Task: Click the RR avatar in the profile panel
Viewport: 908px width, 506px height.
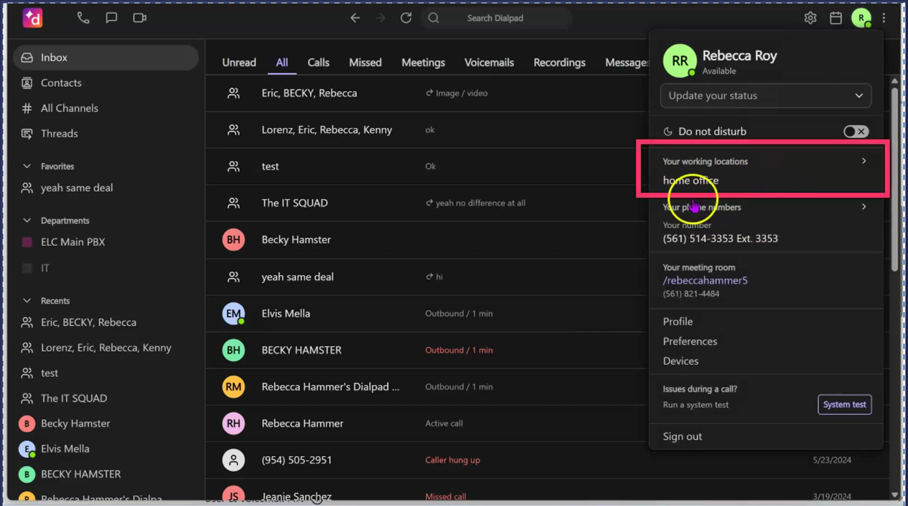Action: click(x=680, y=60)
